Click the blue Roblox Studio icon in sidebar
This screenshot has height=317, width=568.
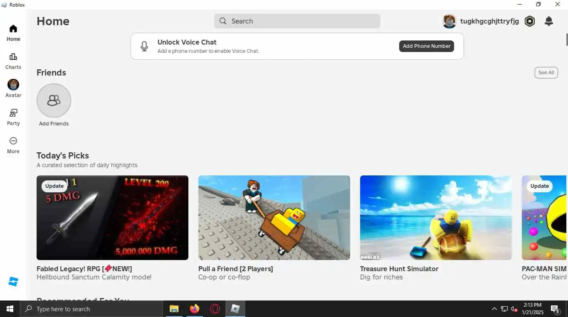tap(13, 282)
